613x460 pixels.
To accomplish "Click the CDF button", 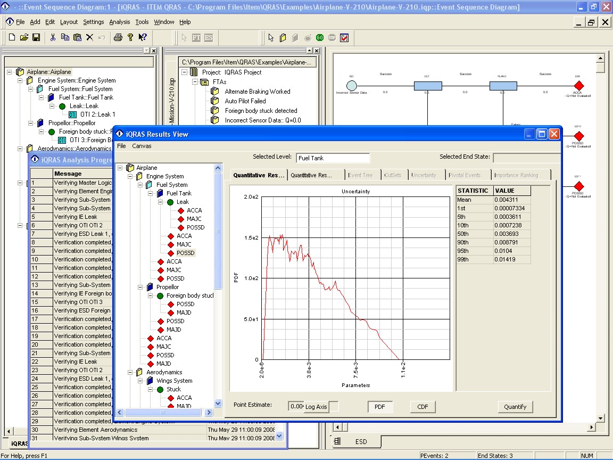I will 423,407.
